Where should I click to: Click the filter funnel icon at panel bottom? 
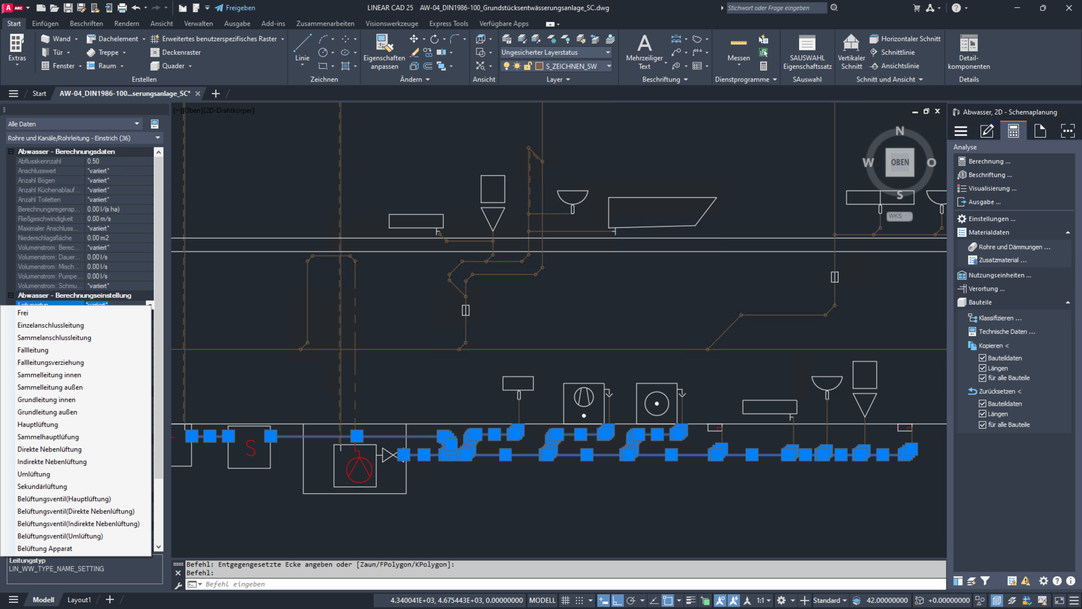click(x=985, y=581)
